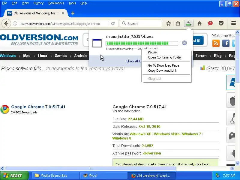240x180 pixels.
Task: Toggle the downloads panel toolbar button
Action: coord(189,23)
